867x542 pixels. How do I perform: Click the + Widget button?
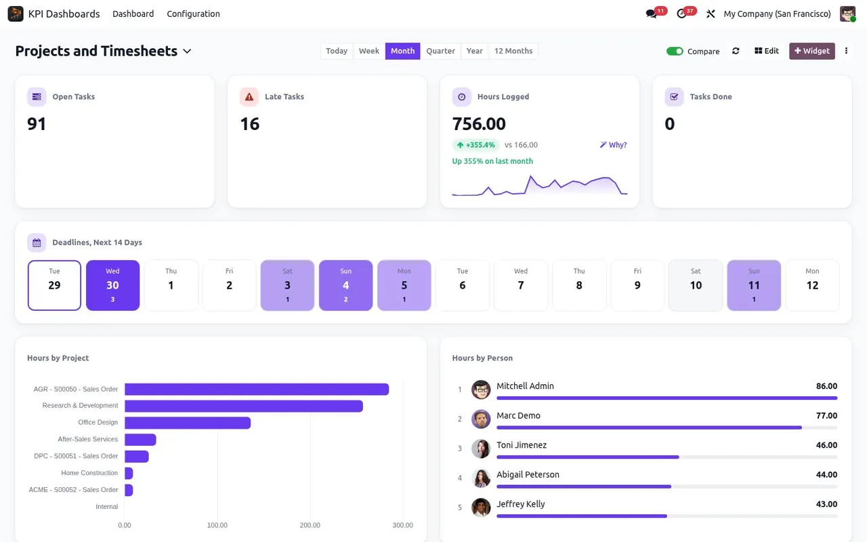(811, 51)
